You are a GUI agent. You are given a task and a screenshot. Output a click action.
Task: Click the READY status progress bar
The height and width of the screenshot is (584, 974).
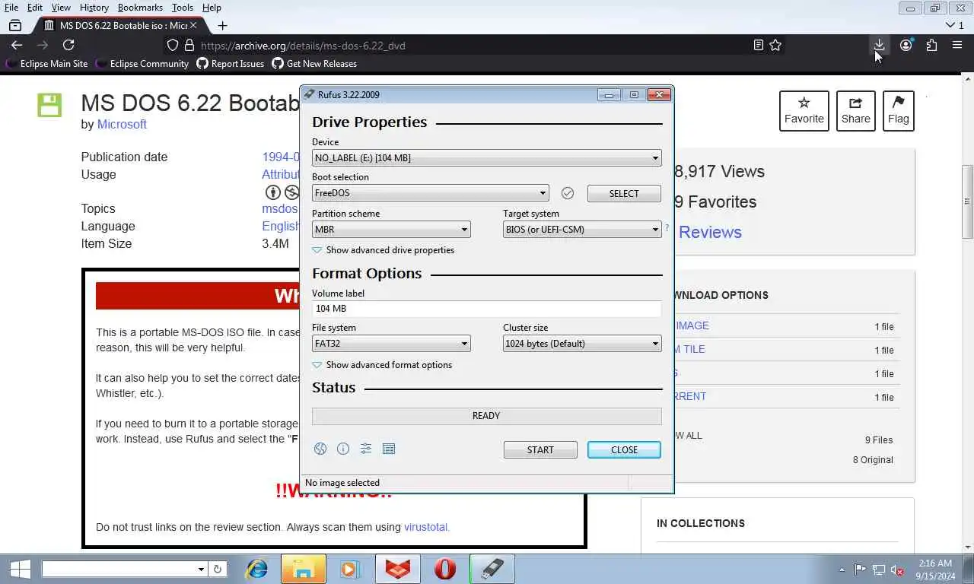[x=486, y=416]
